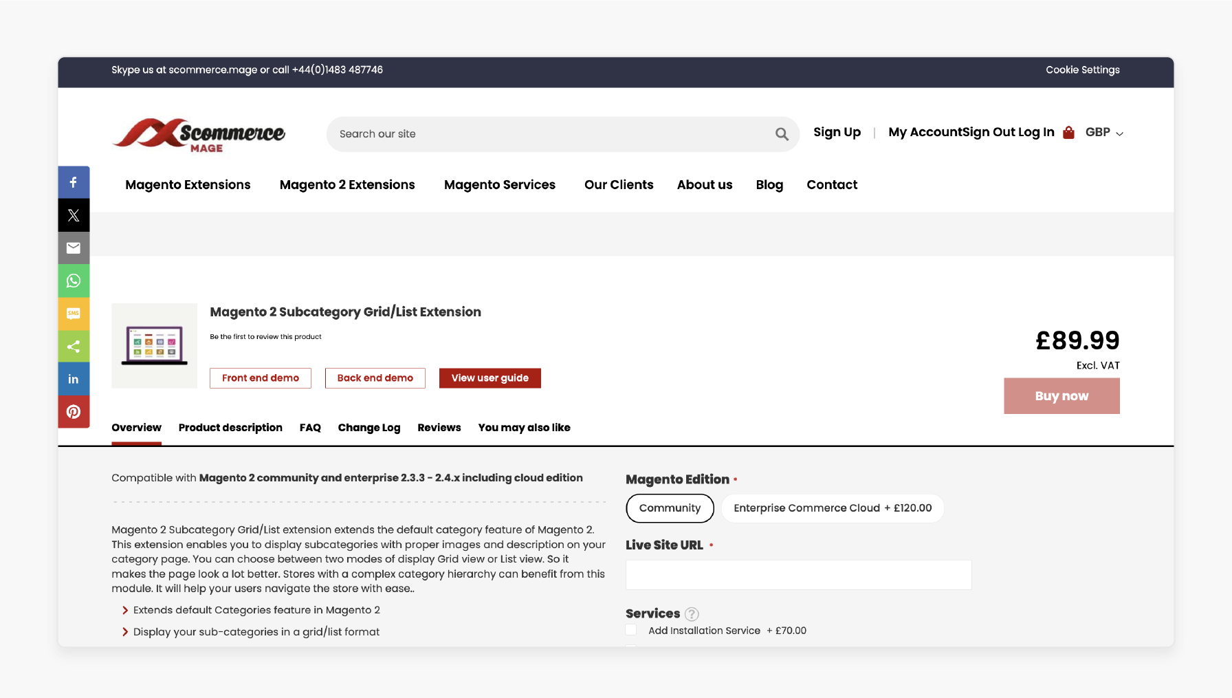The width and height of the screenshot is (1232, 698).
Task: Select Enterprise Commerce Cloud edition option
Action: tap(833, 508)
